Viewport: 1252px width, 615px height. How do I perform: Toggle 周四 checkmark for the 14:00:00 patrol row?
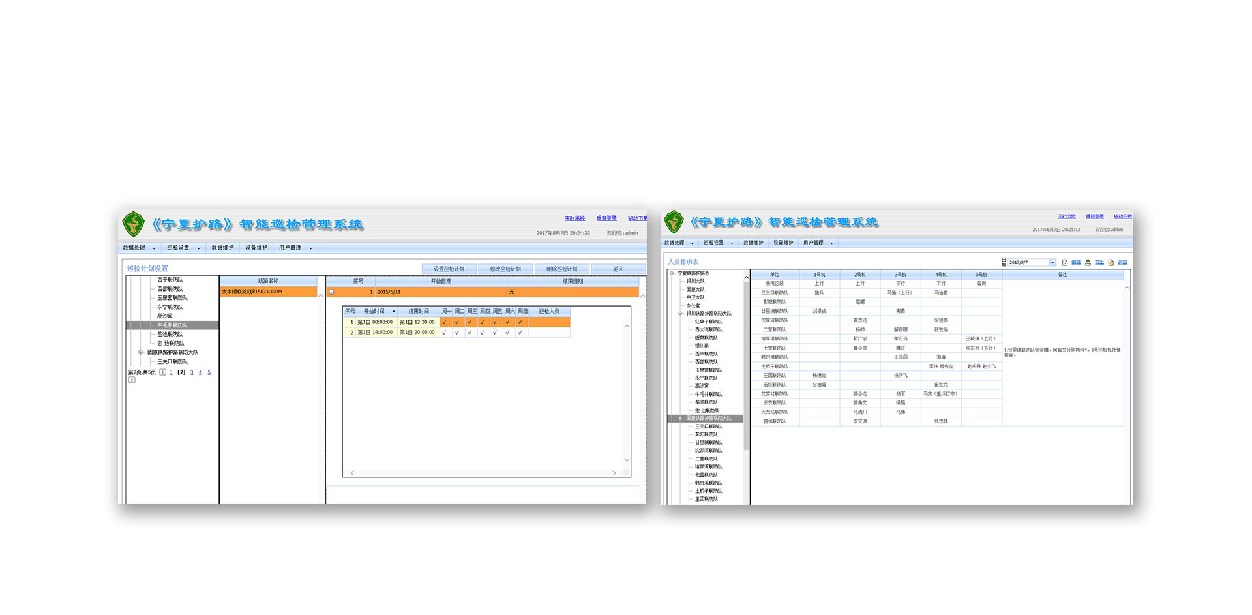[483, 333]
